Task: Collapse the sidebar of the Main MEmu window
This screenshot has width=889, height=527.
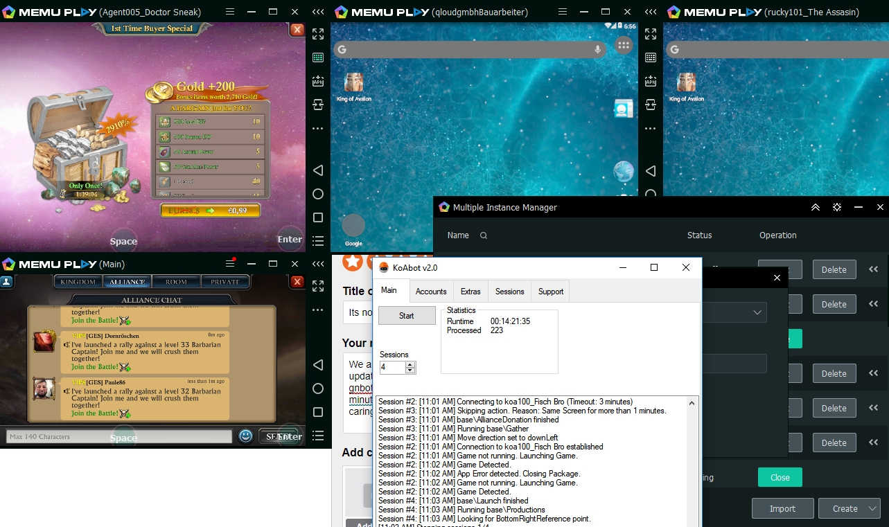Action: [x=318, y=264]
